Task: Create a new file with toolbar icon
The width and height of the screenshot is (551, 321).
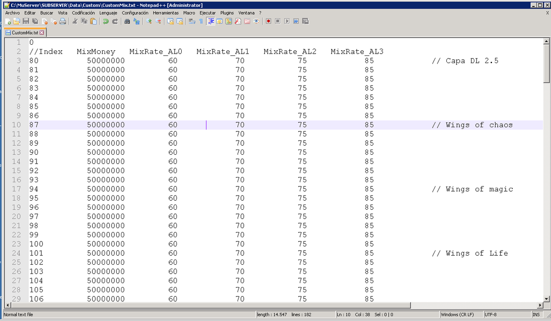Action: click(x=8, y=21)
